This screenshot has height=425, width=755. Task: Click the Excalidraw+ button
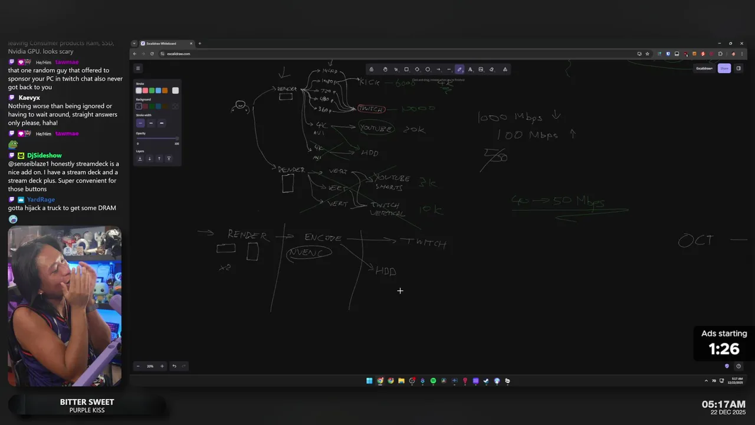pyautogui.click(x=704, y=68)
